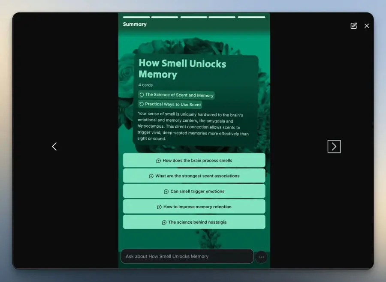Open the edit/compose icon at top right
This screenshot has height=282, width=386.
point(354,26)
